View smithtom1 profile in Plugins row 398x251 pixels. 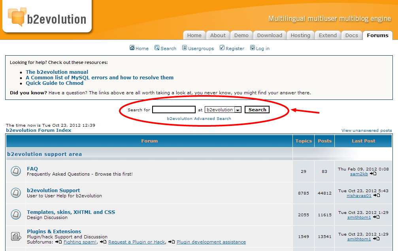point(359,239)
